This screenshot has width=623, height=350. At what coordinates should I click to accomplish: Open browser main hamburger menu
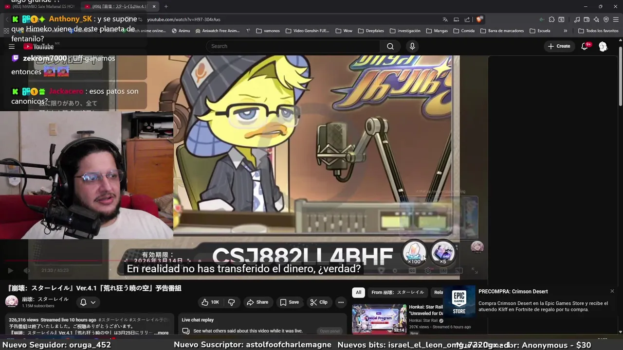coord(616,19)
